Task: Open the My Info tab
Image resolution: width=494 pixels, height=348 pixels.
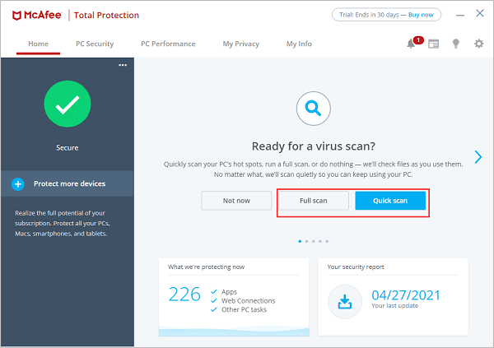Action: 301,44
